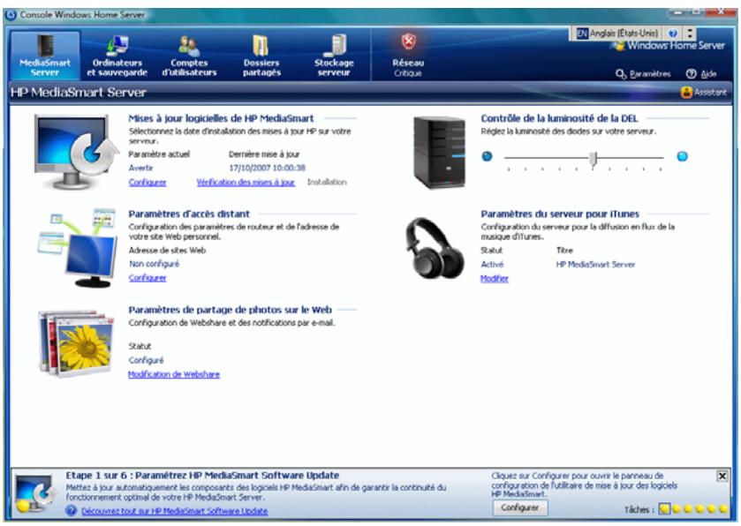Click Paramètres du serveur pour iTunes heading
Screen dimensions: 741x526
(x=560, y=214)
